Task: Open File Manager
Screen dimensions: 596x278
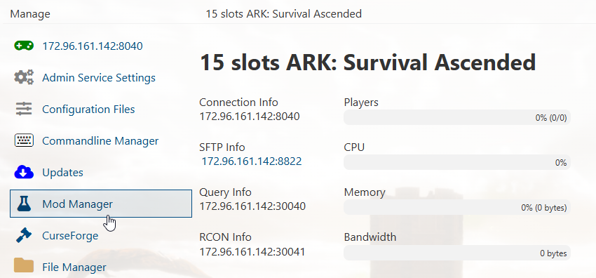Action: (74, 267)
